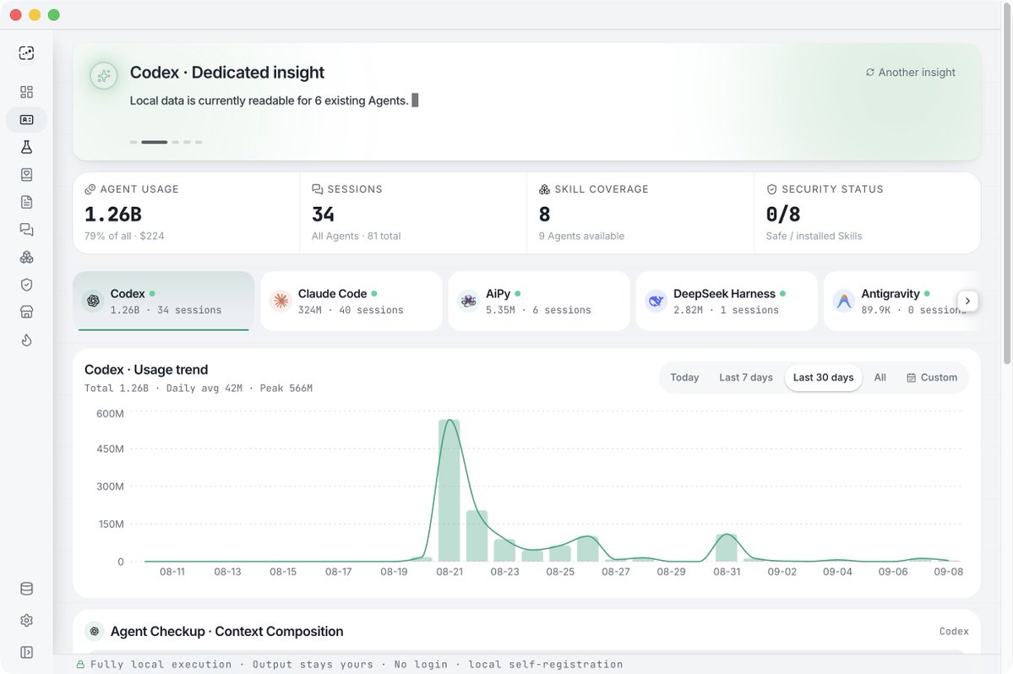
Task: Click the Sessions chat icon
Action: click(x=317, y=189)
